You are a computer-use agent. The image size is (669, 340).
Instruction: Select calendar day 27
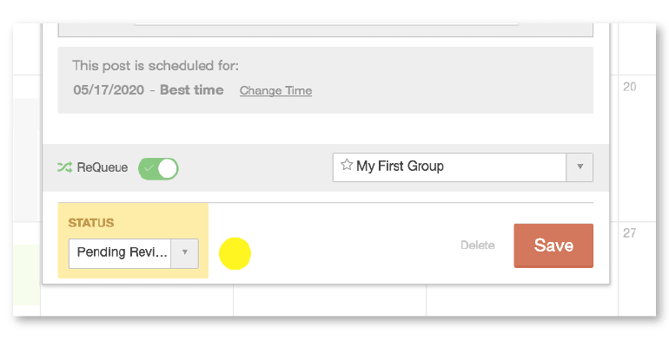[630, 233]
